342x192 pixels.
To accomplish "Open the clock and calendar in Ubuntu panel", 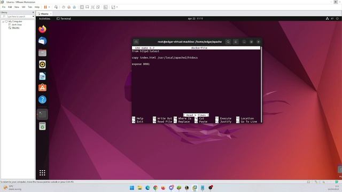I will pyautogui.click(x=196, y=19).
